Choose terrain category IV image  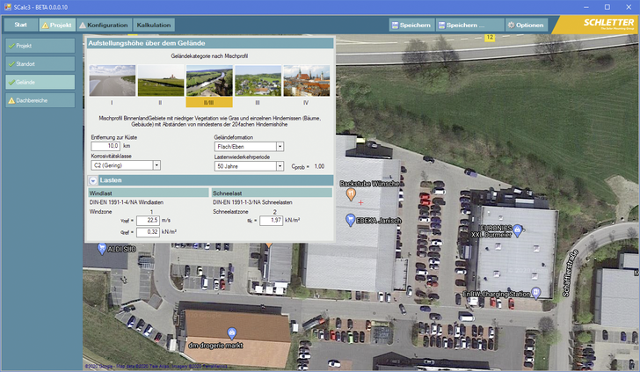tap(306, 81)
